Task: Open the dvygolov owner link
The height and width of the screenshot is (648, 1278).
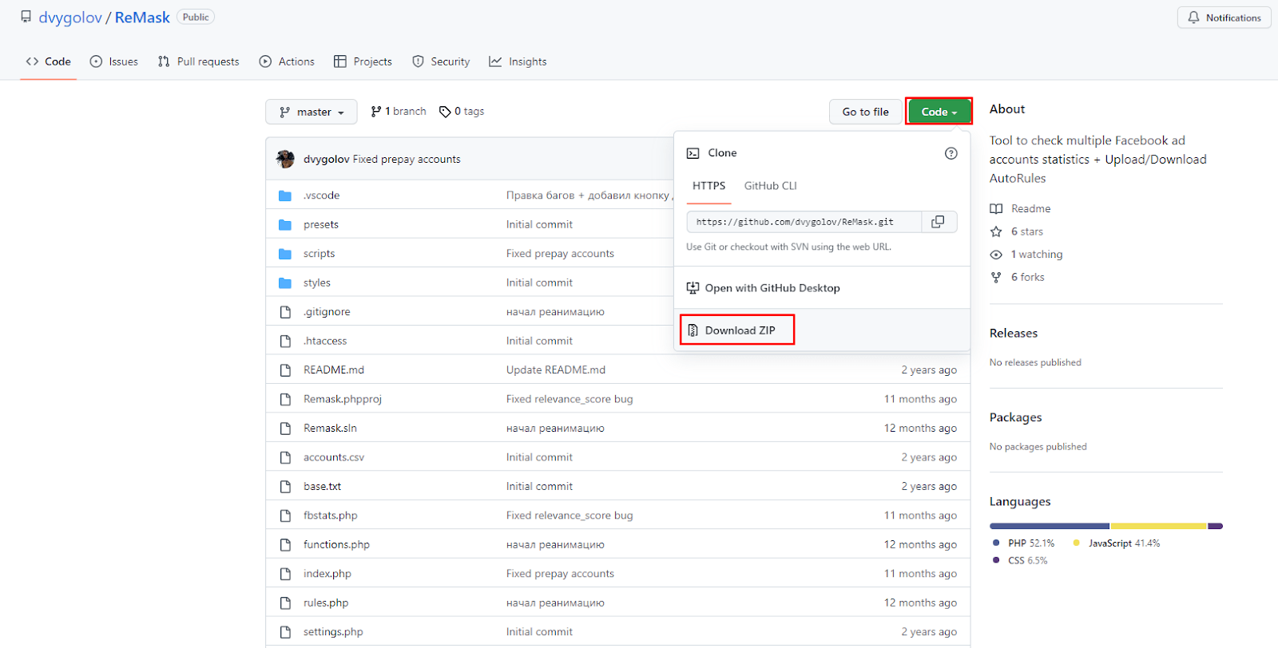Action: point(70,18)
